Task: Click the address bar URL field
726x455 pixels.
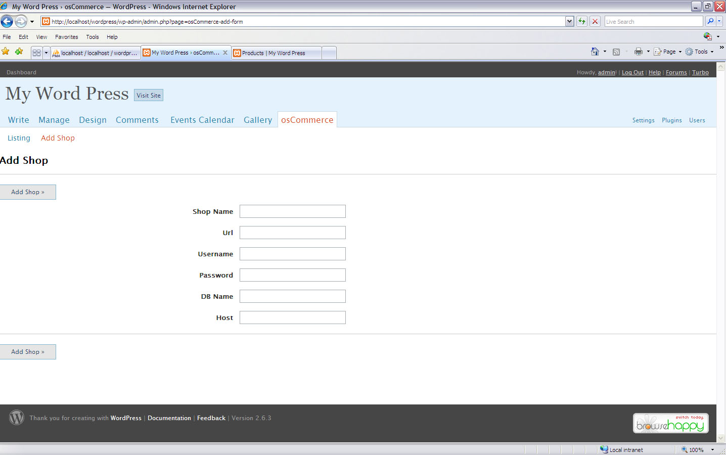Action: coord(303,22)
